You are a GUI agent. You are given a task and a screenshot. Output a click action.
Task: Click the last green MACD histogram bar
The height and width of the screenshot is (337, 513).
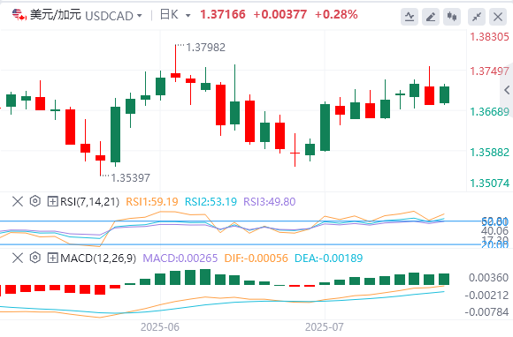coord(444,280)
